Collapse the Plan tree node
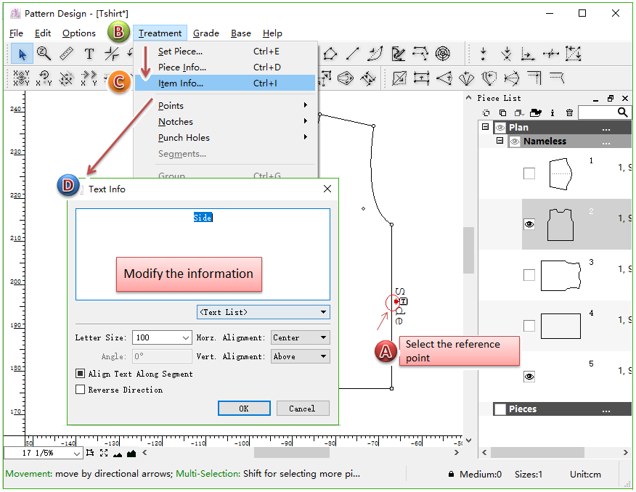Viewport: 636px width, 492px height. click(485, 127)
